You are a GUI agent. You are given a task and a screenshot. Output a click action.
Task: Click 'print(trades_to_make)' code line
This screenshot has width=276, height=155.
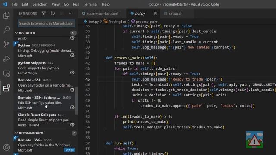146,121
